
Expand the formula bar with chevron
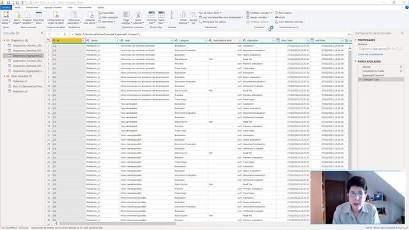tap(349, 34)
